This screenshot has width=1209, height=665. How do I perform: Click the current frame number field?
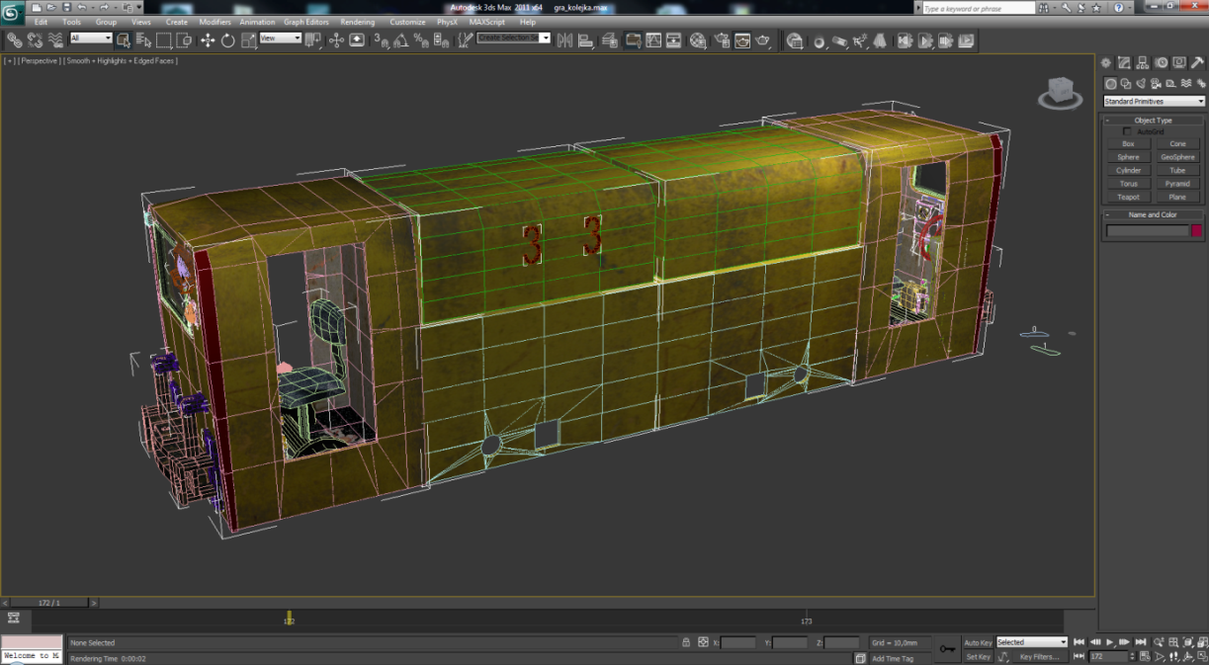(x=1108, y=656)
